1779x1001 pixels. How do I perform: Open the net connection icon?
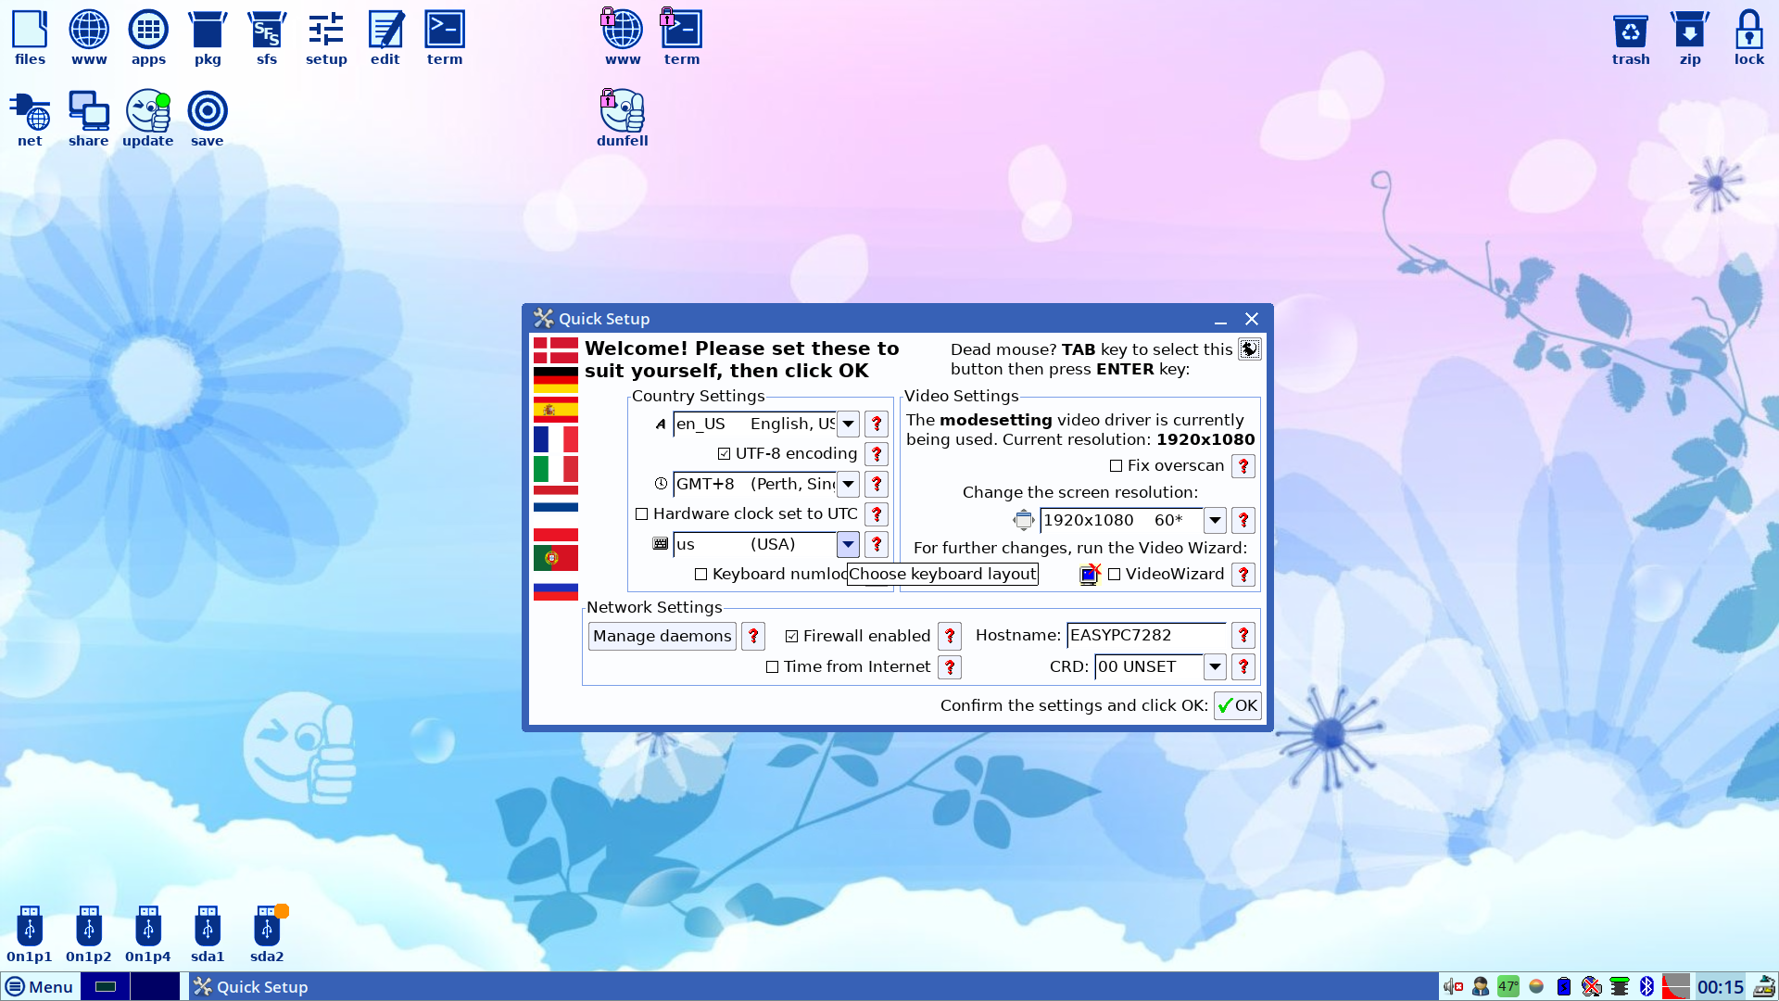coord(30,119)
